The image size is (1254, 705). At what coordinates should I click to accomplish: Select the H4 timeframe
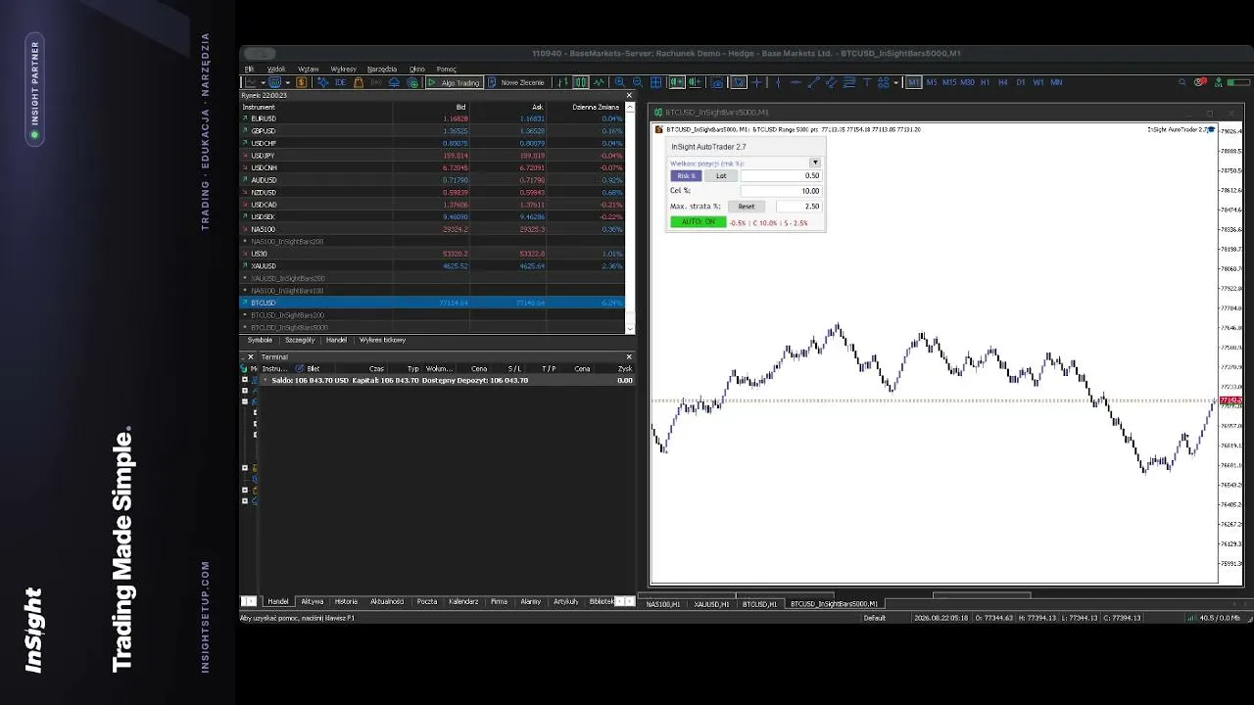(x=1003, y=82)
